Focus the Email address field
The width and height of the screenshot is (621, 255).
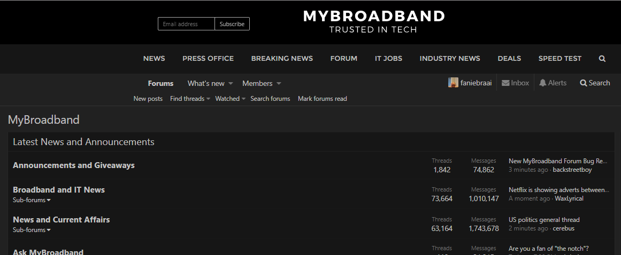[x=186, y=23]
